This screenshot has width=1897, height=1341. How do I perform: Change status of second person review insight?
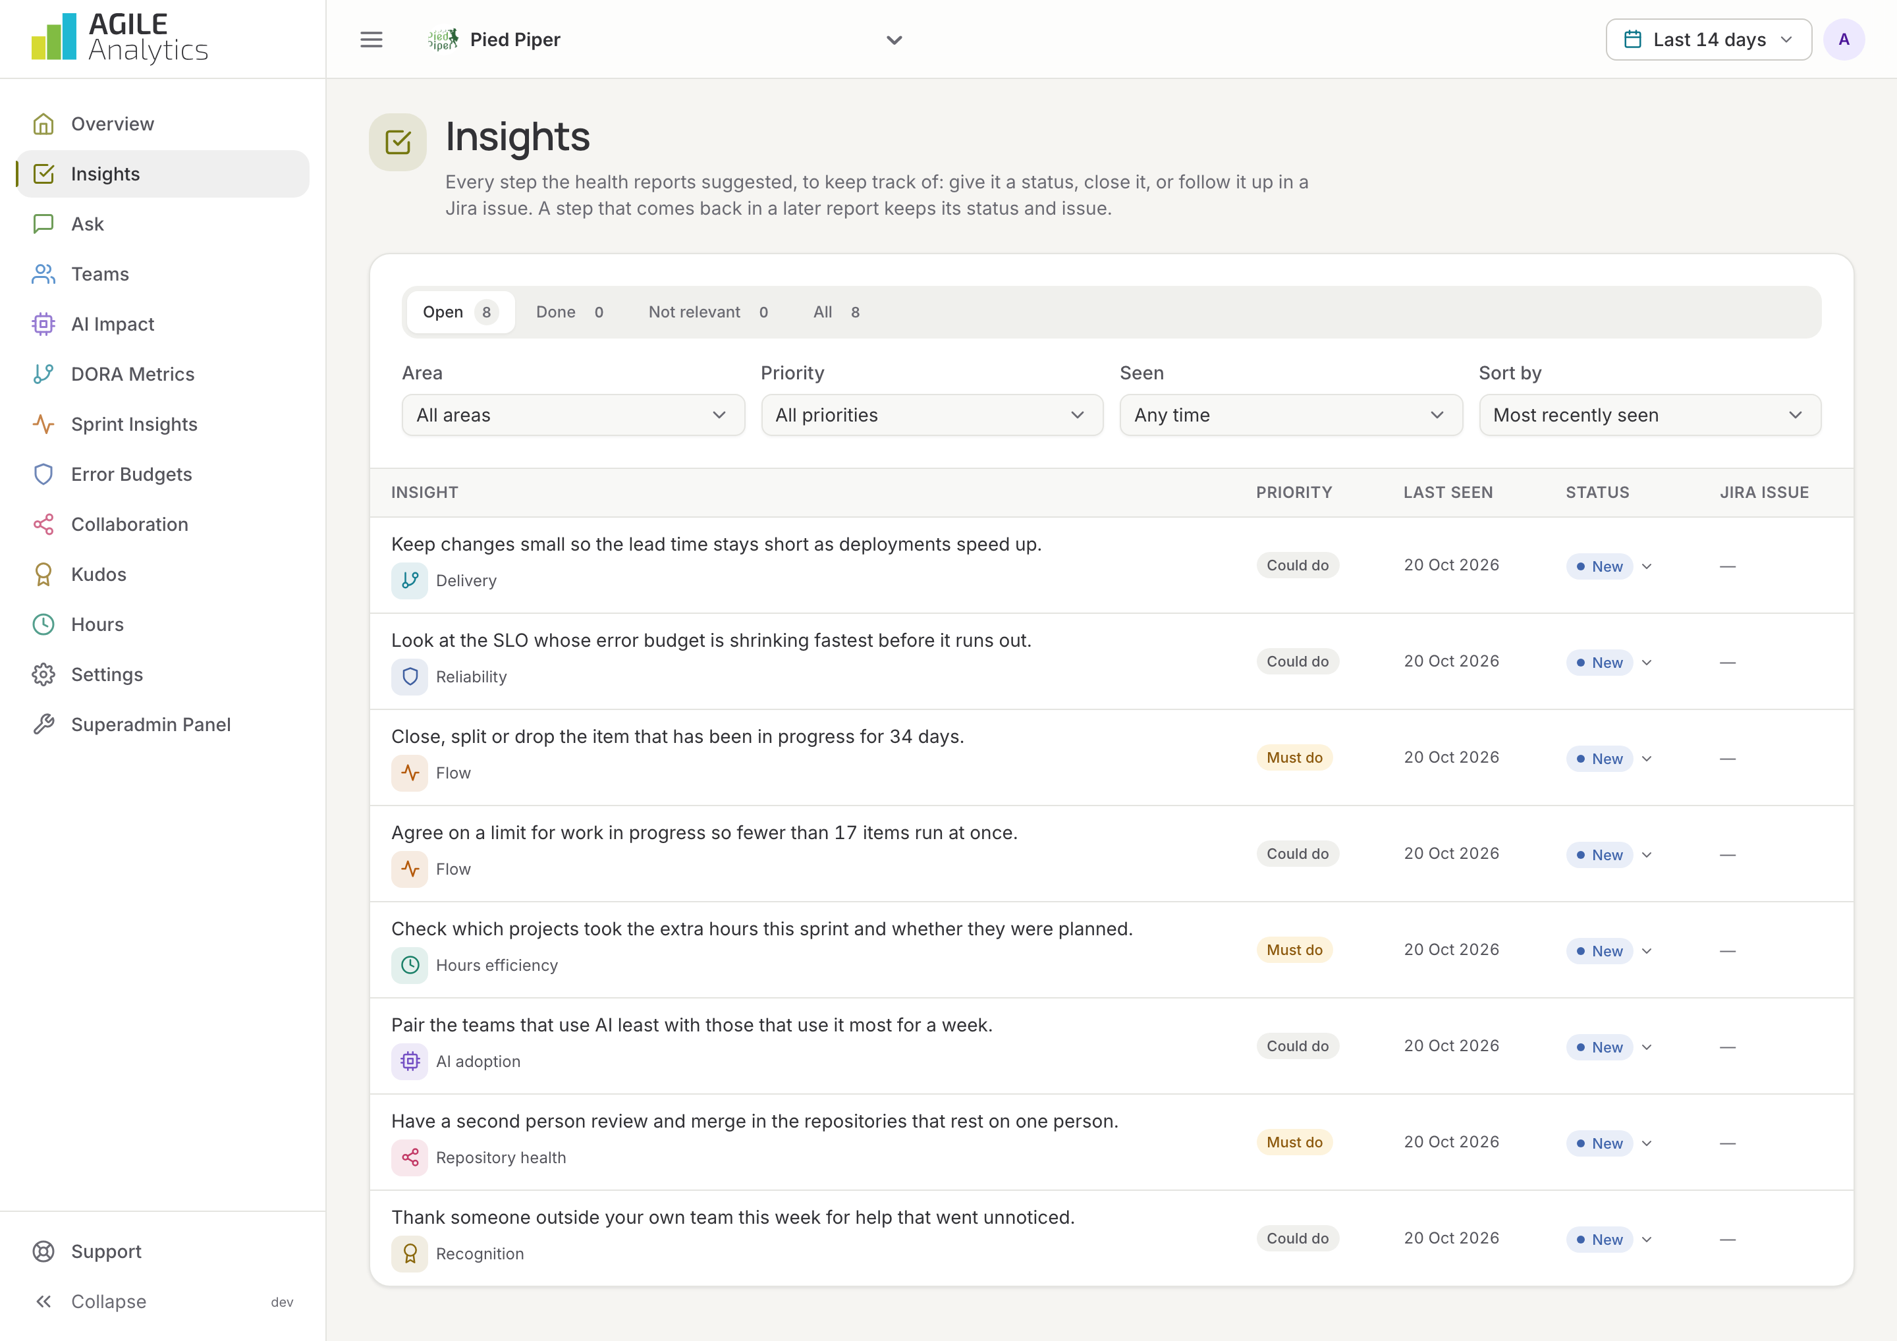click(x=1608, y=1143)
